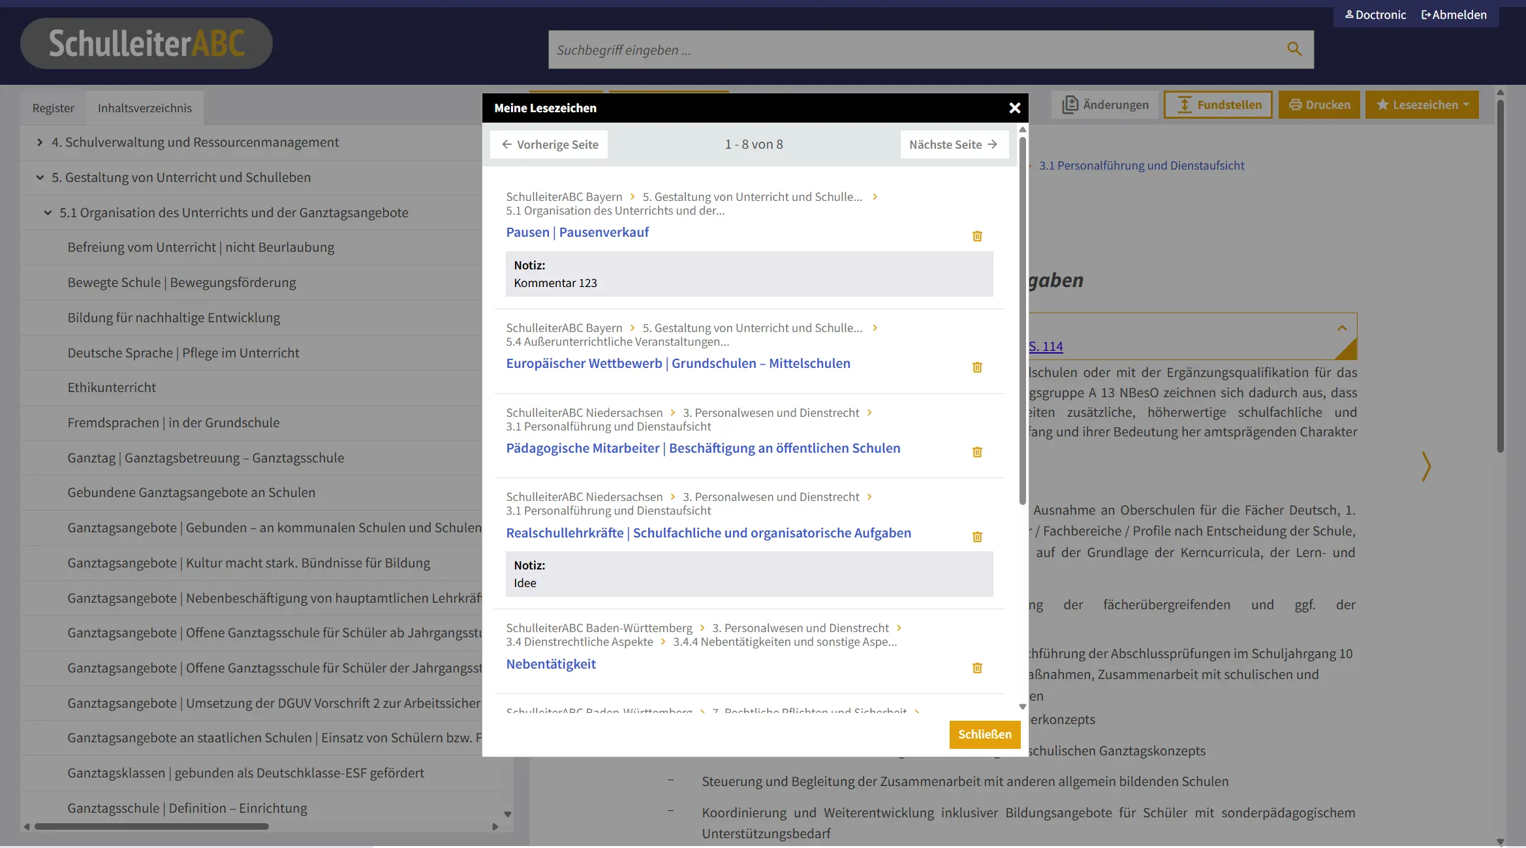Select Ganztagsangebote | Kultur macht stark
Image resolution: width=1526 pixels, height=848 pixels.
tap(249, 564)
